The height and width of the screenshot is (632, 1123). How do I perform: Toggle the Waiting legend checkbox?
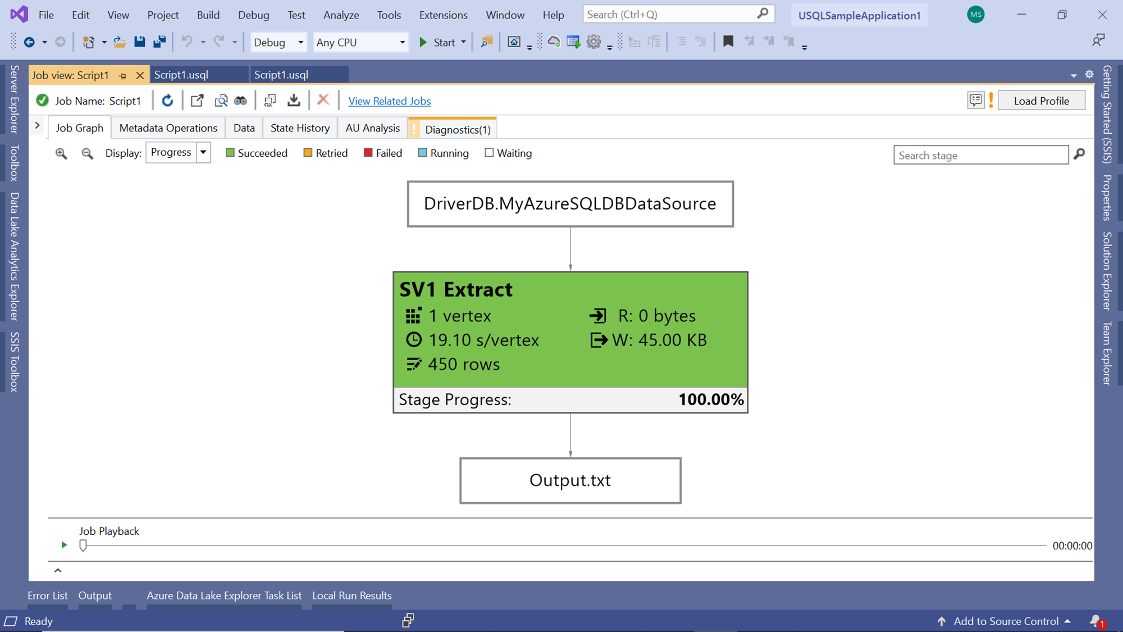(x=489, y=153)
